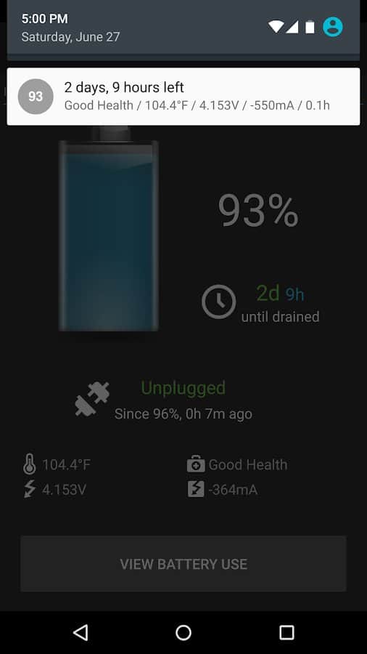Tap the Good Health medkit icon
The width and height of the screenshot is (367, 654).
(196, 464)
